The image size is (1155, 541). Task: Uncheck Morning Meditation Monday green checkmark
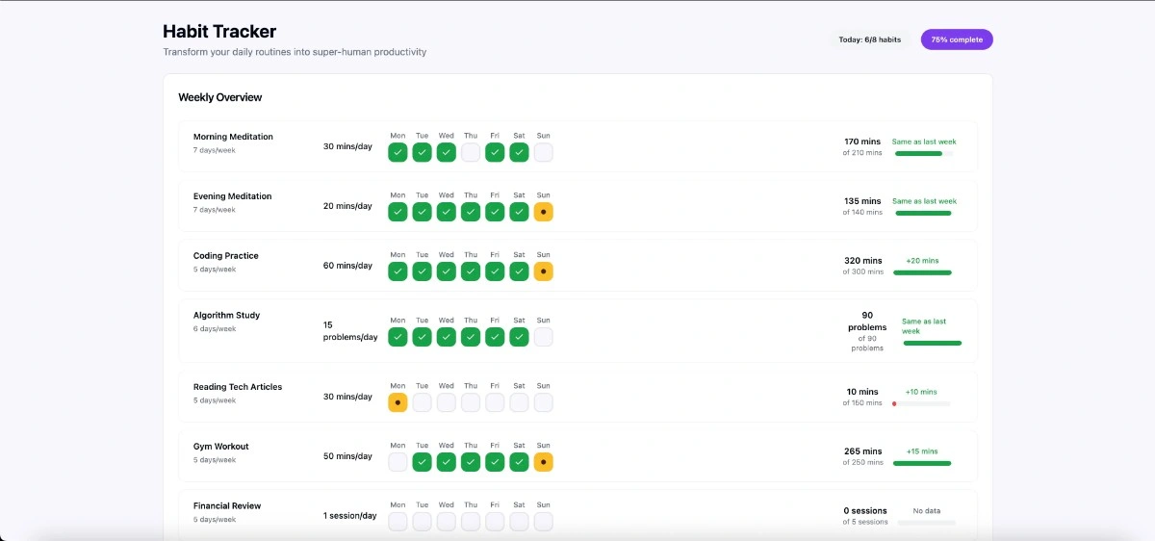[398, 152]
